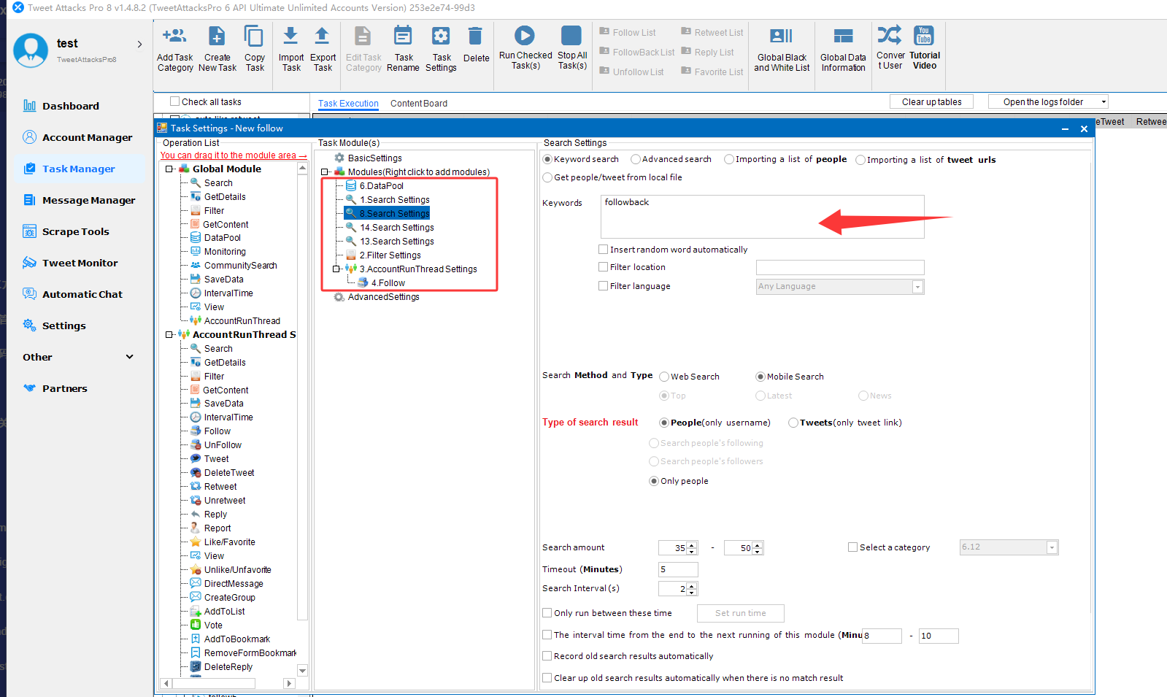Open the Follow List button
The width and height of the screenshot is (1167, 697).
628,32
